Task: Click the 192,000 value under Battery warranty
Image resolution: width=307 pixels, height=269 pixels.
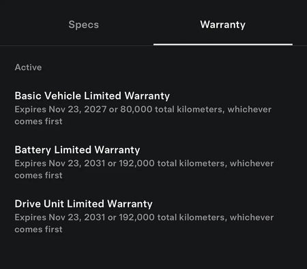Action: point(136,163)
